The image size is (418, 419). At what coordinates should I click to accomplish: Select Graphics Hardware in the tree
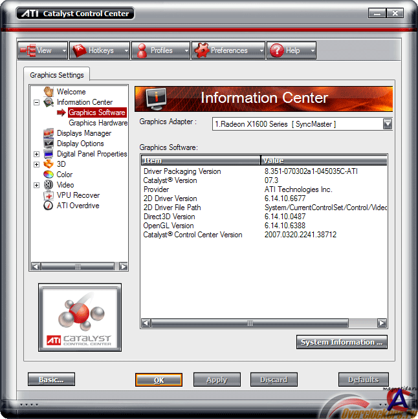click(98, 123)
